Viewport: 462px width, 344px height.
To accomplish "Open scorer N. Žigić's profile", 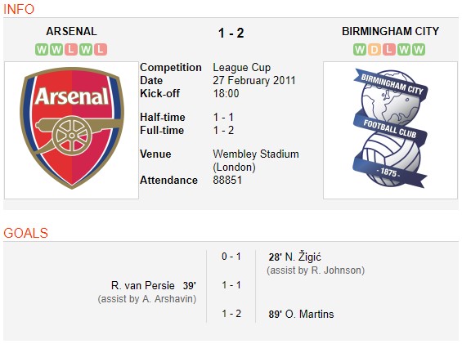I will 303,257.
